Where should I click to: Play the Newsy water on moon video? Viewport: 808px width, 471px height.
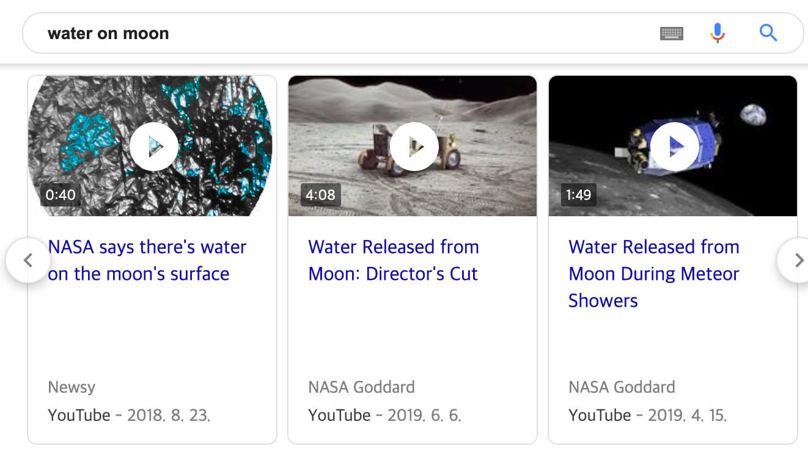(154, 147)
